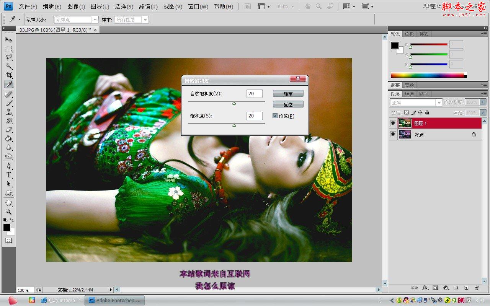Hide the 图层 1 layer visibility

tap(393, 123)
